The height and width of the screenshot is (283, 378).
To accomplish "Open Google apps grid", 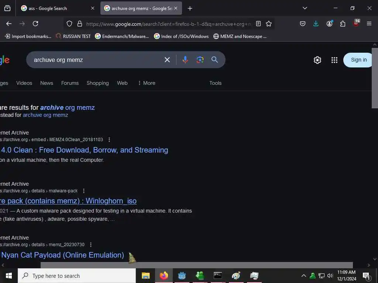I will click(x=334, y=60).
